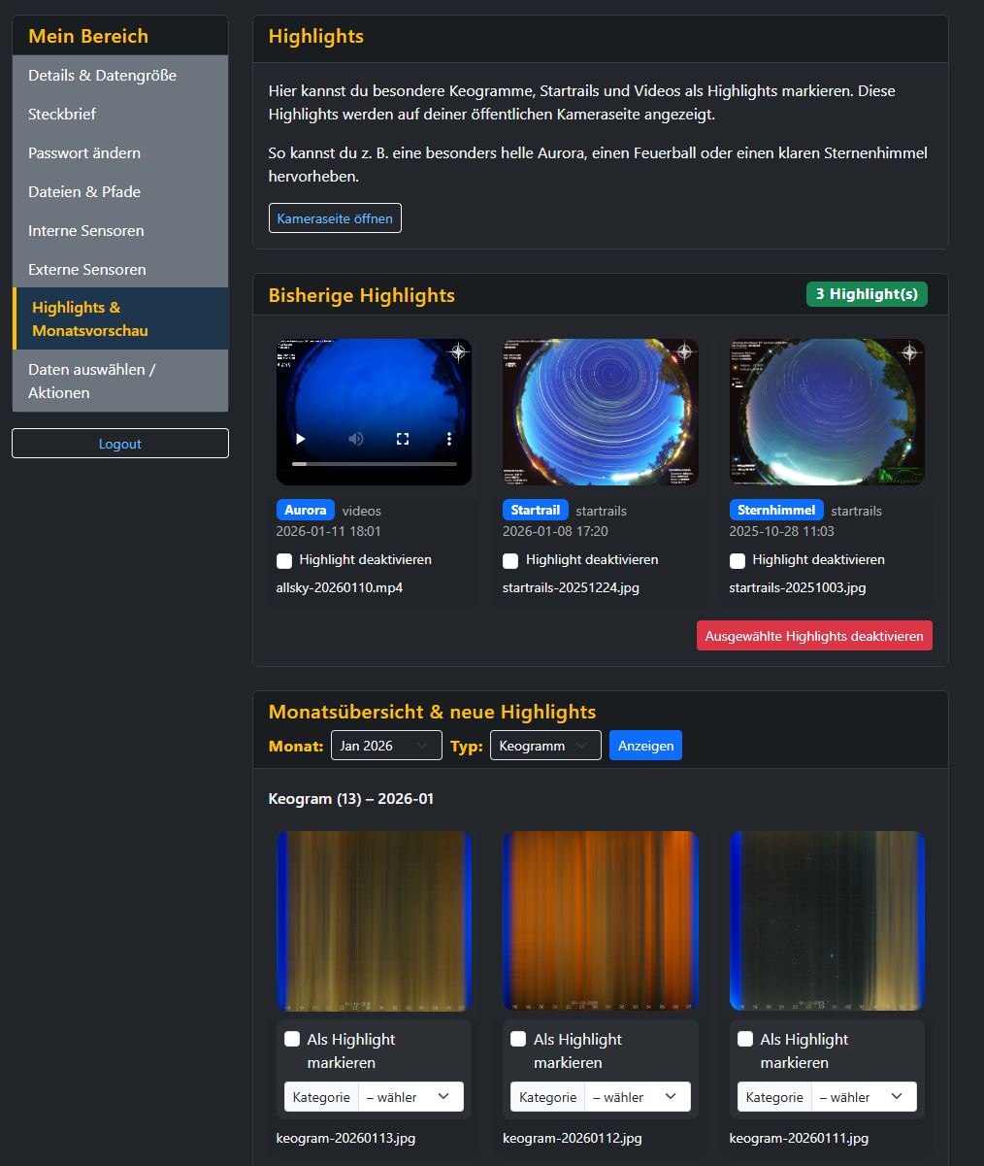Viewport: 984px width, 1166px height.
Task: Open fullscreen mode in the video player
Action: 402,438
